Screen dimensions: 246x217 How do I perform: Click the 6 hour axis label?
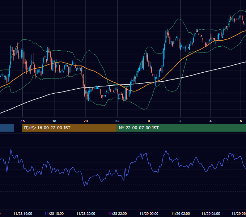pyautogui.click(x=241, y=121)
